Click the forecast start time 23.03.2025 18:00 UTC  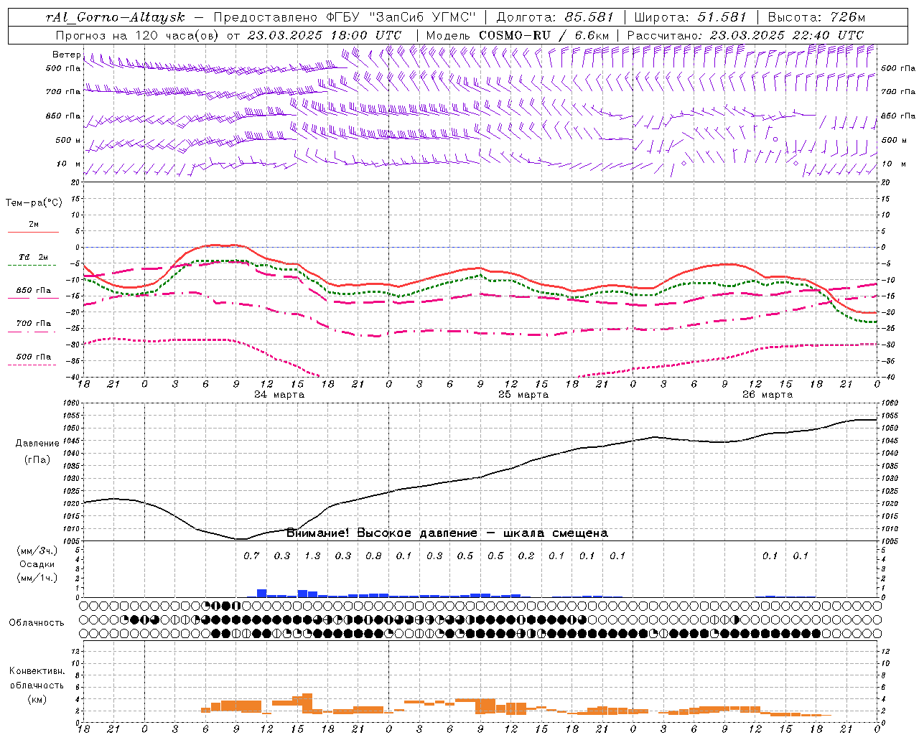point(325,35)
